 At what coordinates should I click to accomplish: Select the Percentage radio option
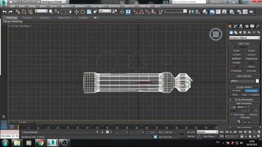pyautogui.click(x=232, y=114)
